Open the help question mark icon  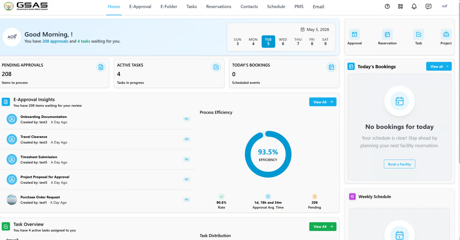pos(387,6)
